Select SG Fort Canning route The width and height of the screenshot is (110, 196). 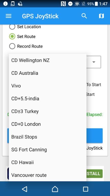(48, 150)
